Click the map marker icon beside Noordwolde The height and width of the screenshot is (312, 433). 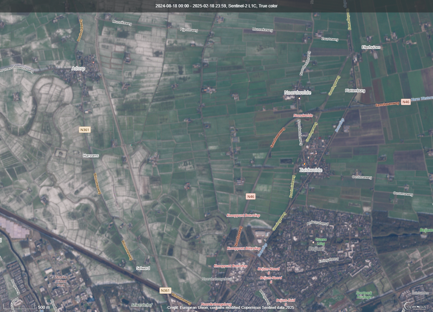point(299,98)
